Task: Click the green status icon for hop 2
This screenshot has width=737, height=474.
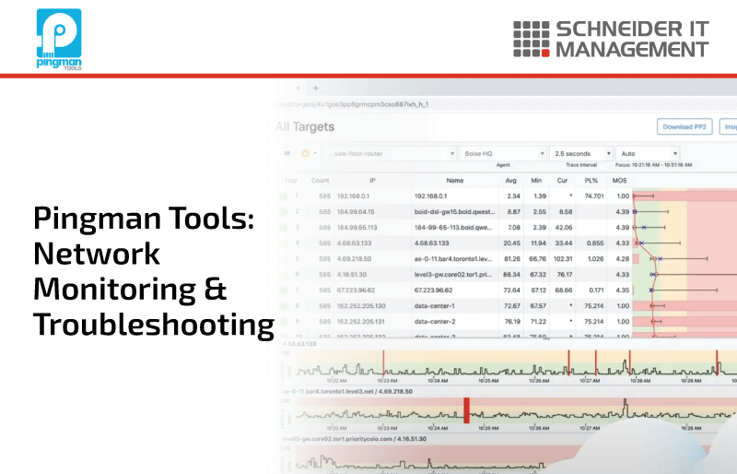Action: tap(284, 212)
